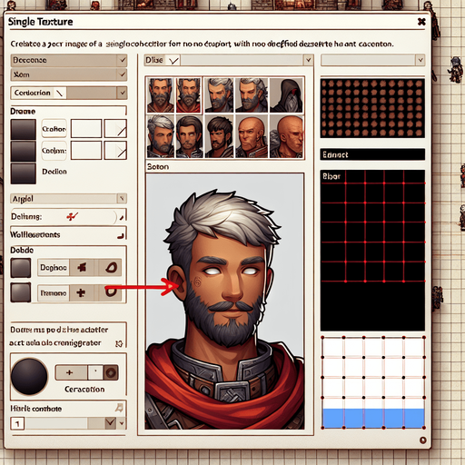The image size is (465, 465).
Task: Click the plus button above Ceracotion
Action: coord(70,372)
